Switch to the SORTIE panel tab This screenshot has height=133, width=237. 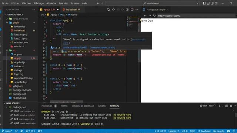64,106
